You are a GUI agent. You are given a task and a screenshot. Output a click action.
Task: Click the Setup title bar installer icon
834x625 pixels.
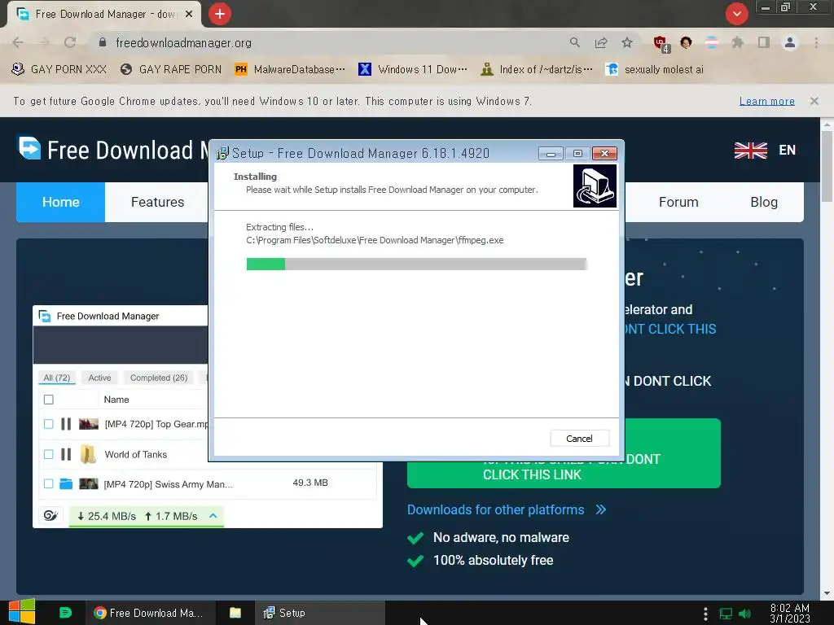(222, 153)
